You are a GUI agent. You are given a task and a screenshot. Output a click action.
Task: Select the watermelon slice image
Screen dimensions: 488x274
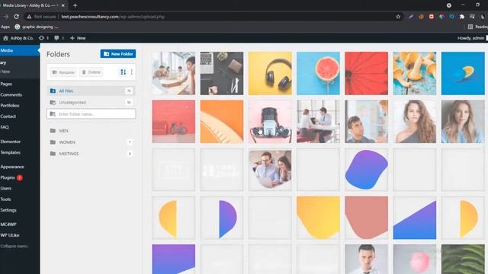[x=318, y=73]
